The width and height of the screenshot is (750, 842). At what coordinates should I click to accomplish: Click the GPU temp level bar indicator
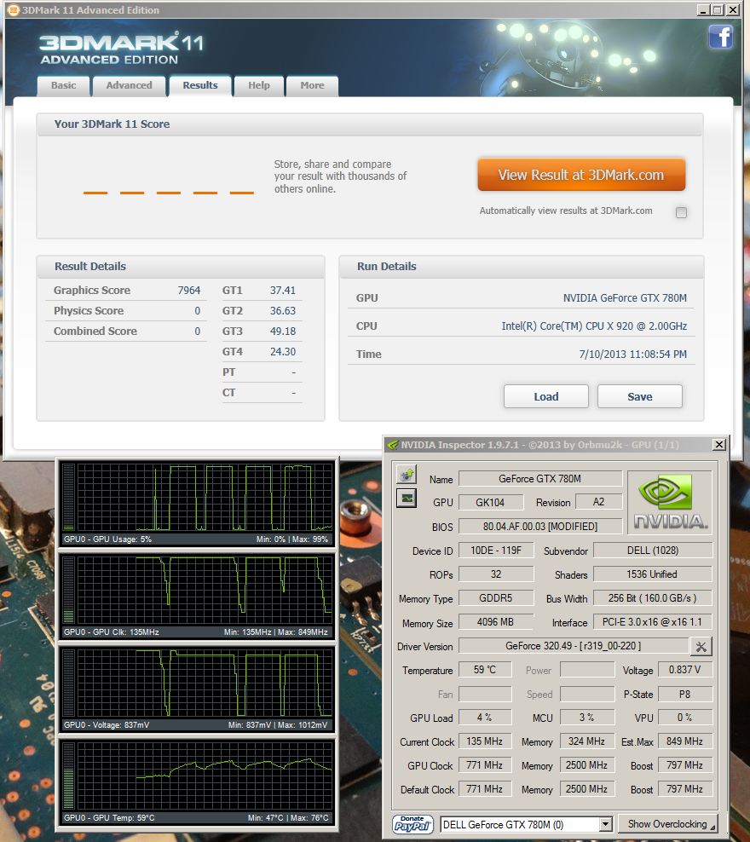tap(68, 776)
